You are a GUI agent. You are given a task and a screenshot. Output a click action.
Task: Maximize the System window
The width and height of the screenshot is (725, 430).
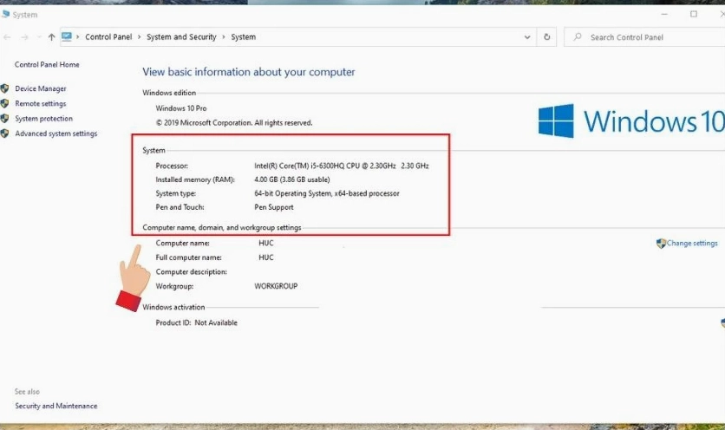tap(694, 15)
